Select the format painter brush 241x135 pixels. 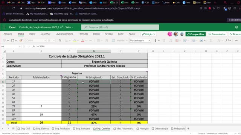[21, 40]
